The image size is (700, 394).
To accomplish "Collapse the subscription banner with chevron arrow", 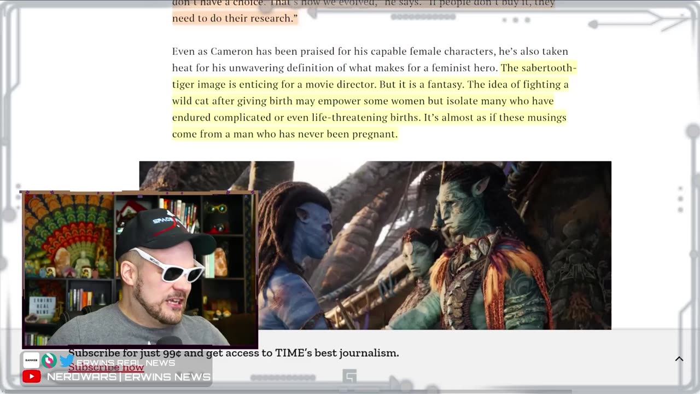I will (679, 359).
